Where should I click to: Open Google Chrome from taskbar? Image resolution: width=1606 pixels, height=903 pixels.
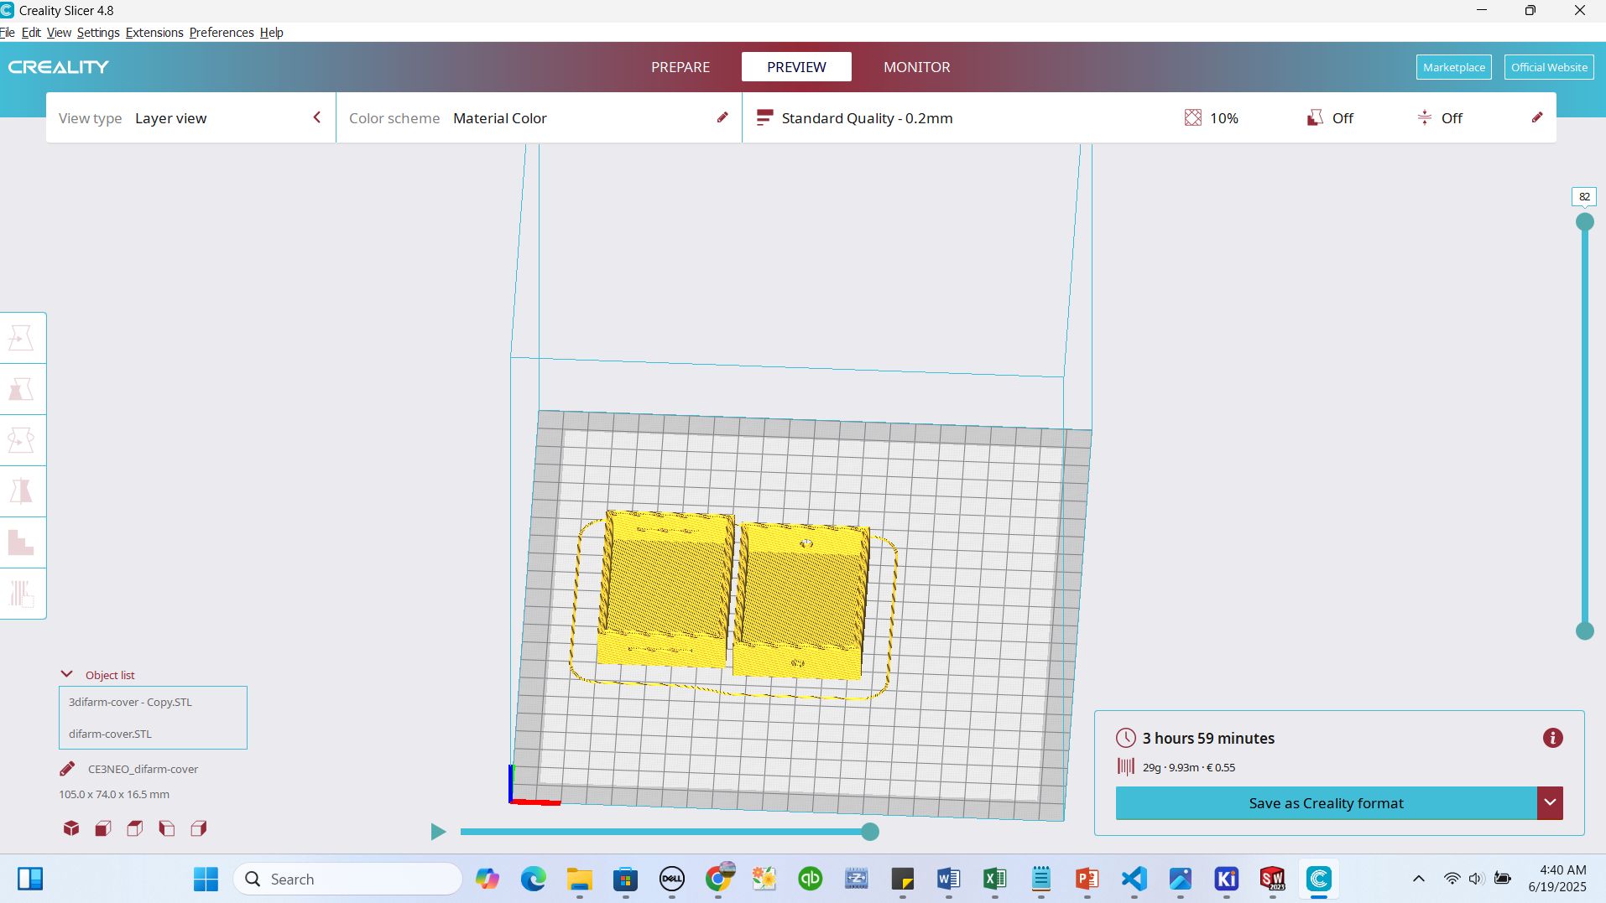(x=718, y=879)
